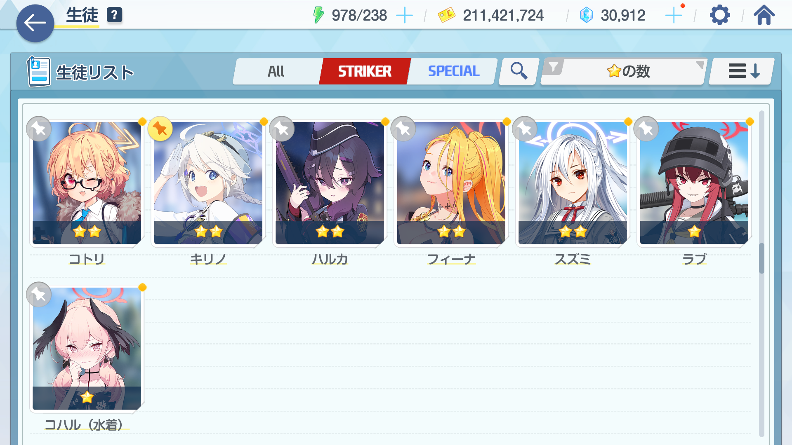Viewport: 792px width, 445px height.
Task: Click the credits coin icon
Action: pyautogui.click(x=446, y=16)
